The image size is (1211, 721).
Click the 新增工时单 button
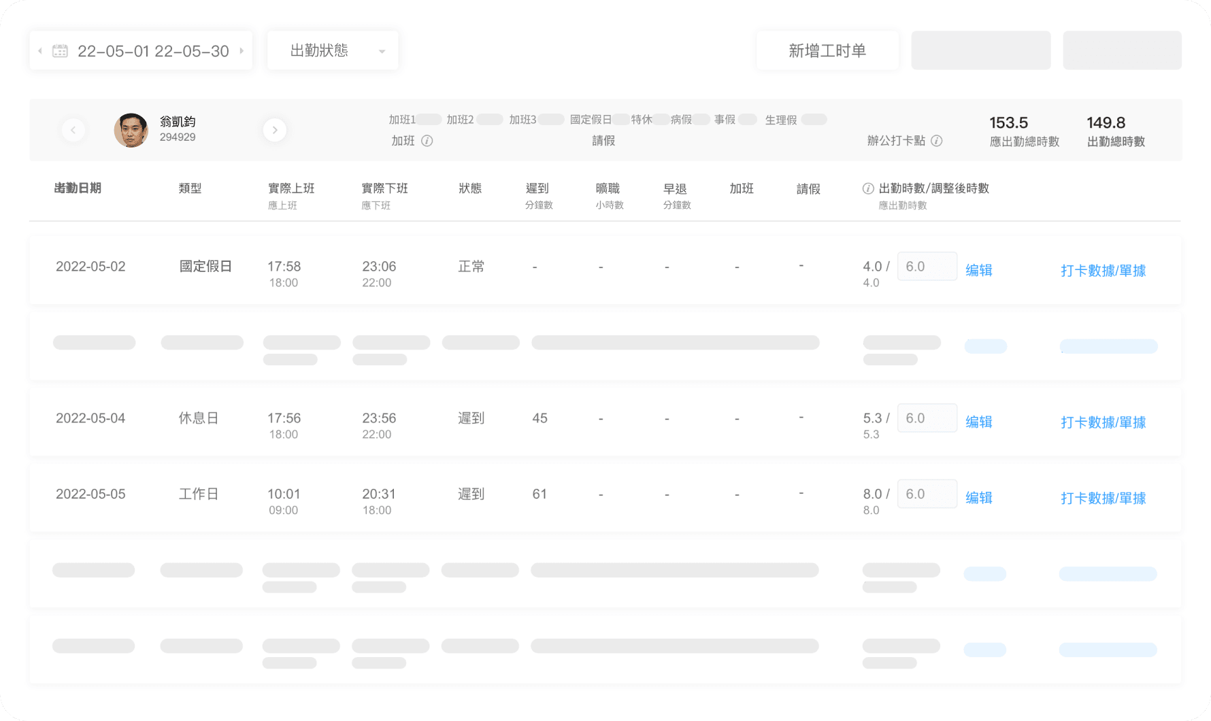827,50
